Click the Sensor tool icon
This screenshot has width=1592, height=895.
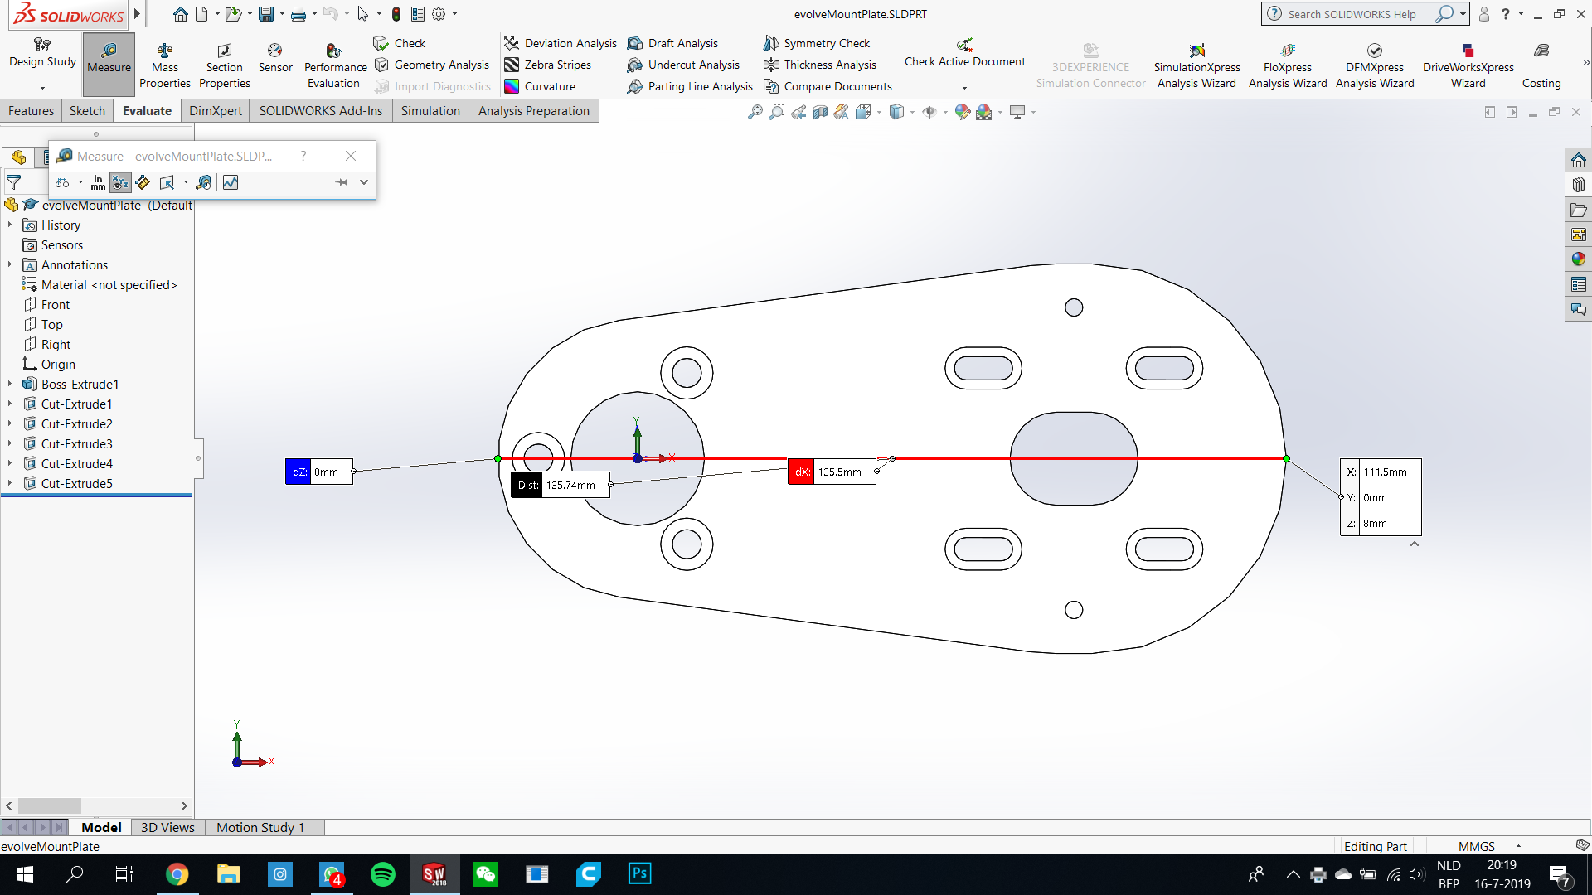click(275, 58)
